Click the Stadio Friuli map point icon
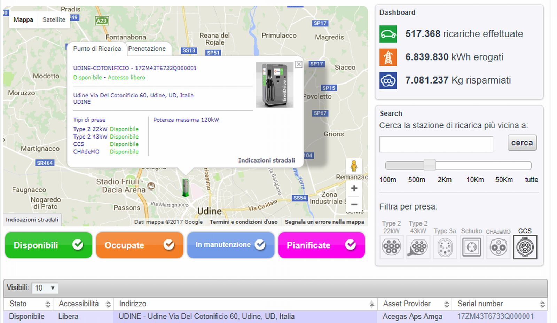The image size is (557, 323). tap(151, 186)
